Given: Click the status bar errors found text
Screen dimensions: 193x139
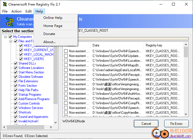Looking at the screenshot, I should (x=25, y=136).
